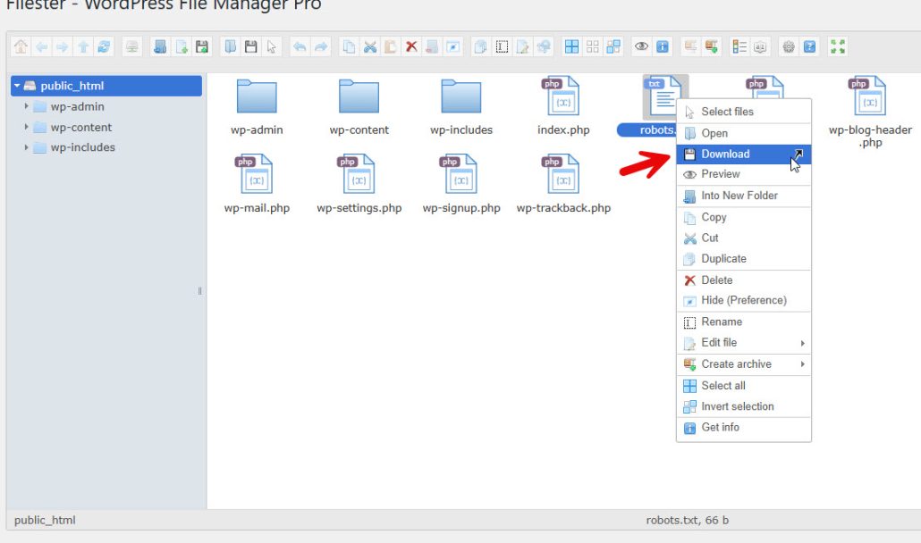Select the index.php file
The image size is (921, 543).
pyautogui.click(x=563, y=106)
